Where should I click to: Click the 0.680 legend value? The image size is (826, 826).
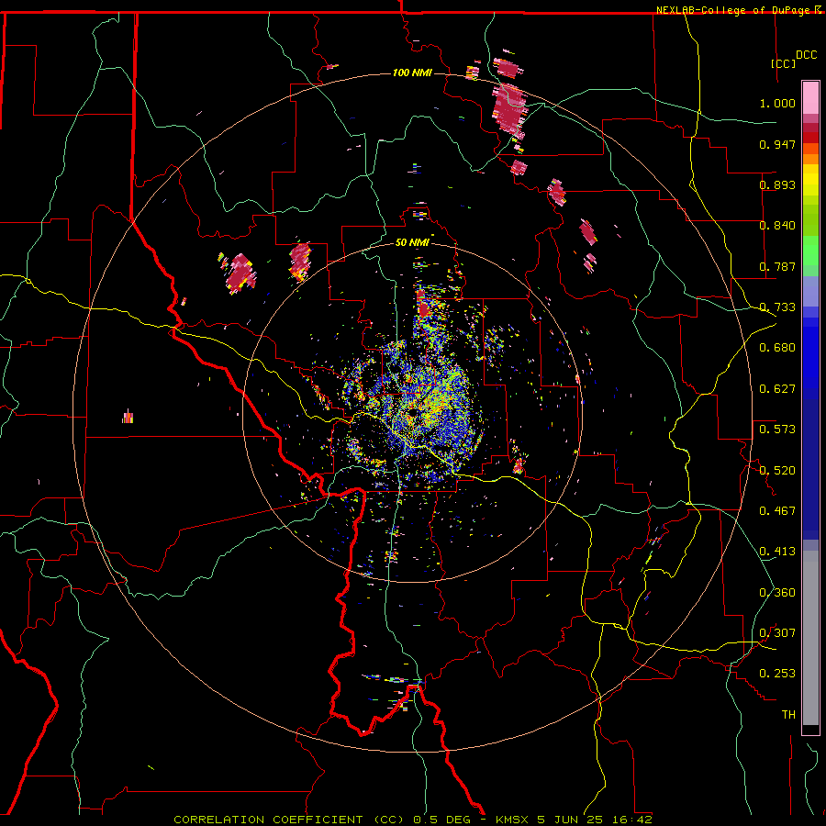(777, 348)
